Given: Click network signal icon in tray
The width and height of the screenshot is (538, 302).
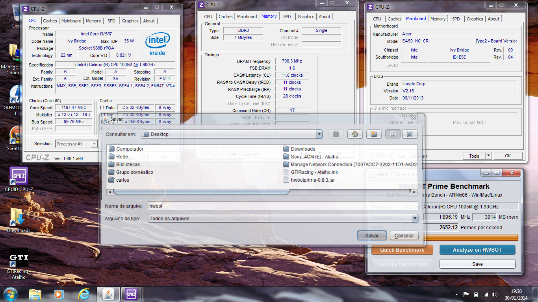Looking at the screenshot, I should click(485, 294).
